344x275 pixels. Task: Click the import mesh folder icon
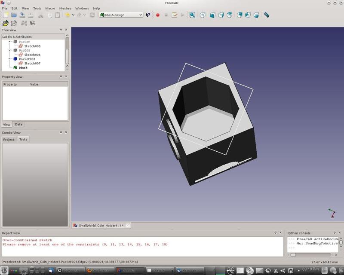click(x=6, y=23)
